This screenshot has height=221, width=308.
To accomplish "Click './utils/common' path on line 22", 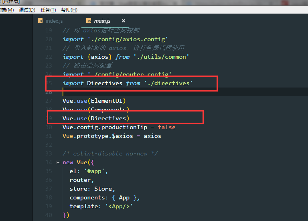I will pyautogui.click(x=161, y=57).
